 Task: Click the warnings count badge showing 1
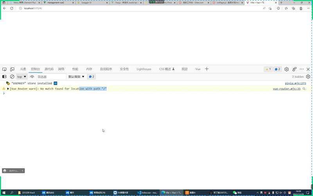pos(268,69)
